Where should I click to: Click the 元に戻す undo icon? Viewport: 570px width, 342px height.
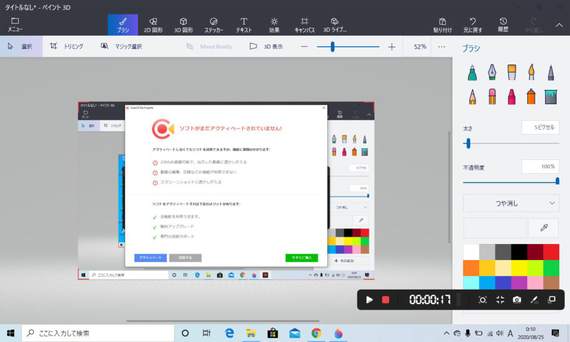point(473,25)
